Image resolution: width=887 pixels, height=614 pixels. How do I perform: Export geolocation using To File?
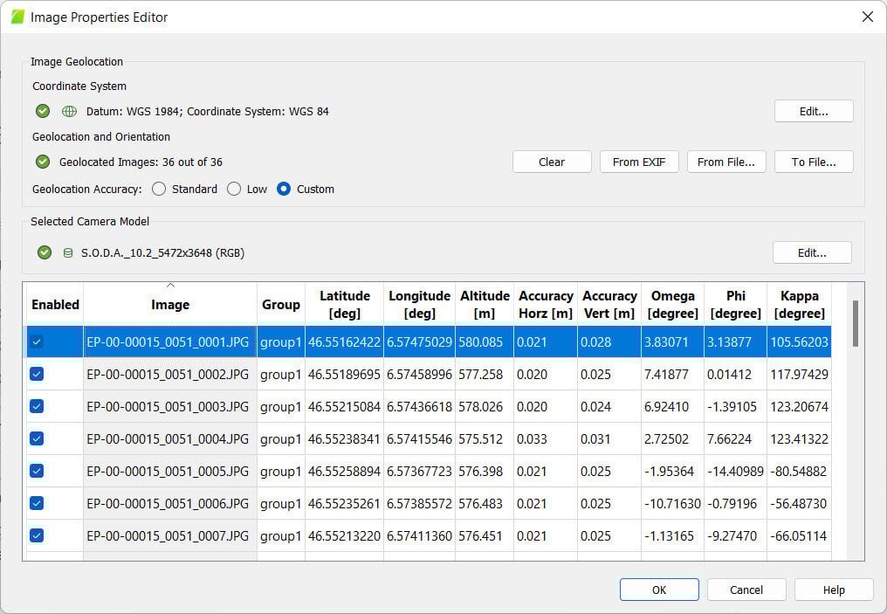pyautogui.click(x=814, y=162)
